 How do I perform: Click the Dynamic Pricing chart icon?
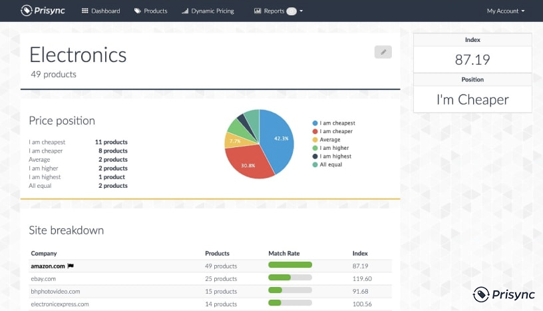pyautogui.click(x=185, y=11)
